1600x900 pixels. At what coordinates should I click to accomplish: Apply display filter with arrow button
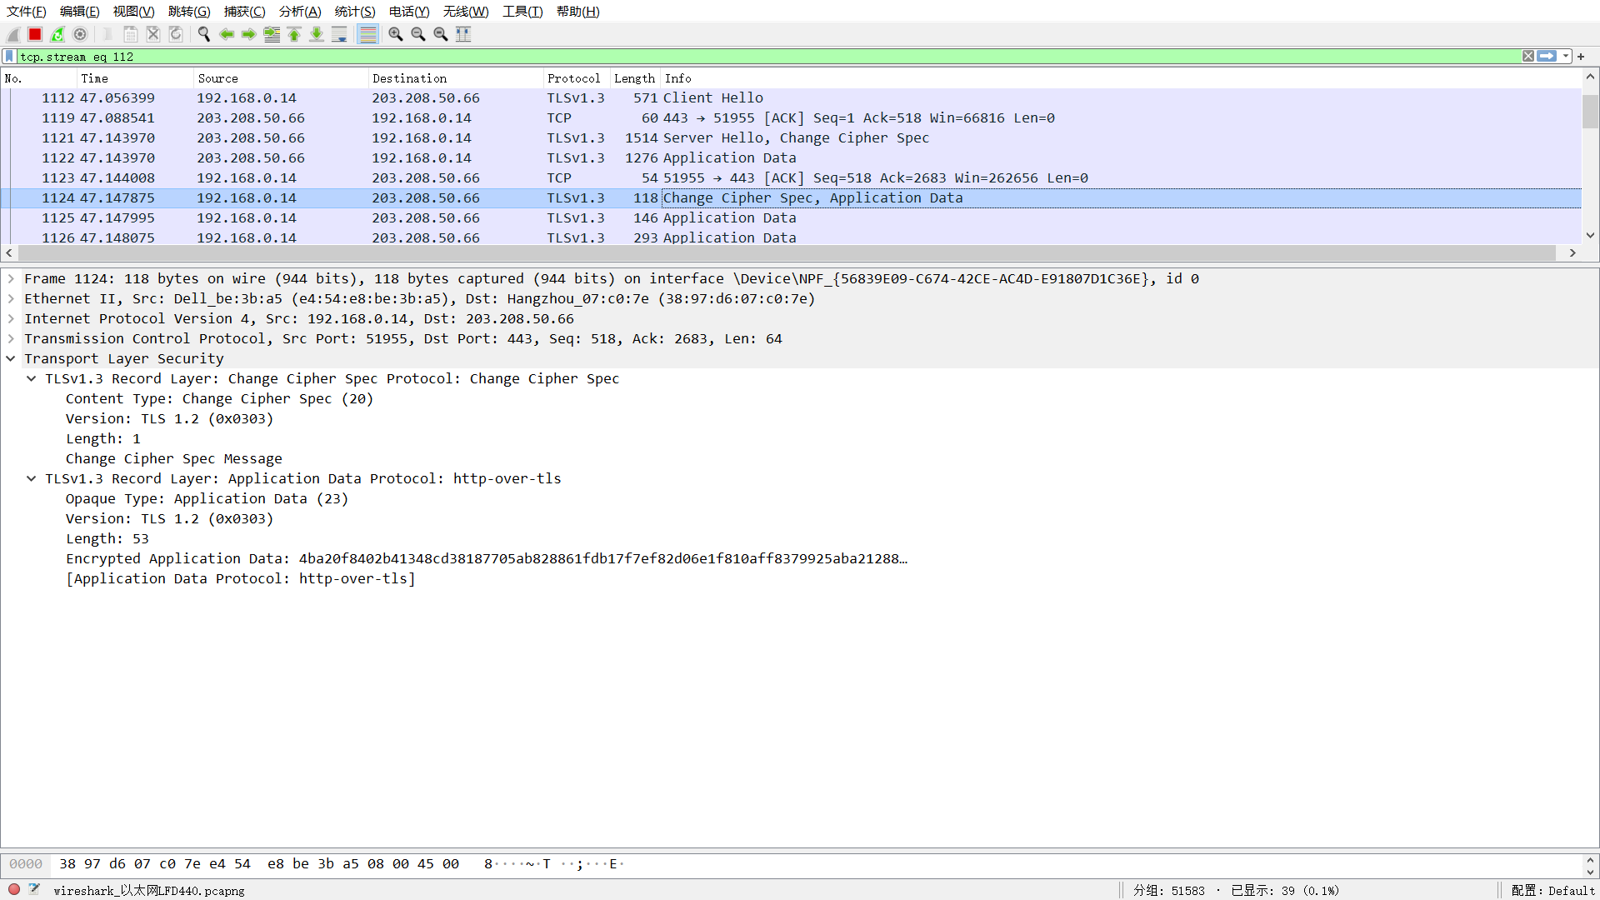pos(1547,57)
